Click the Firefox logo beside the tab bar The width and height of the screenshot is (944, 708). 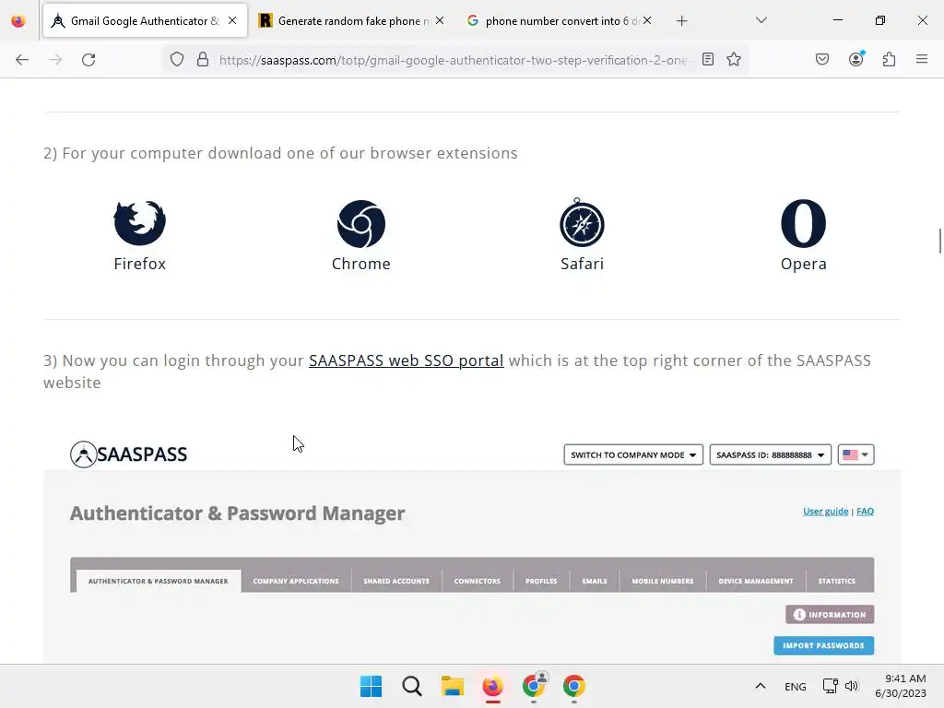18,21
